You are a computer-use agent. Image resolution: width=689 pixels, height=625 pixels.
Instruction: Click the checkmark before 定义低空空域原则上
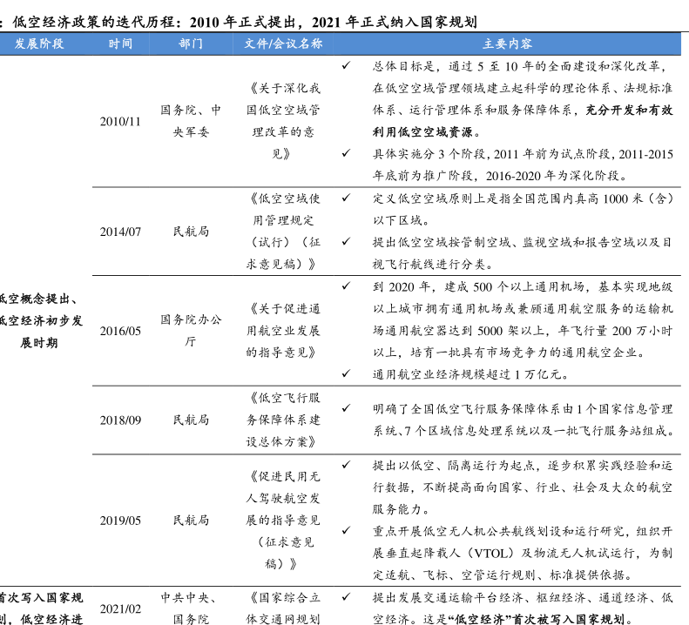(x=347, y=198)
